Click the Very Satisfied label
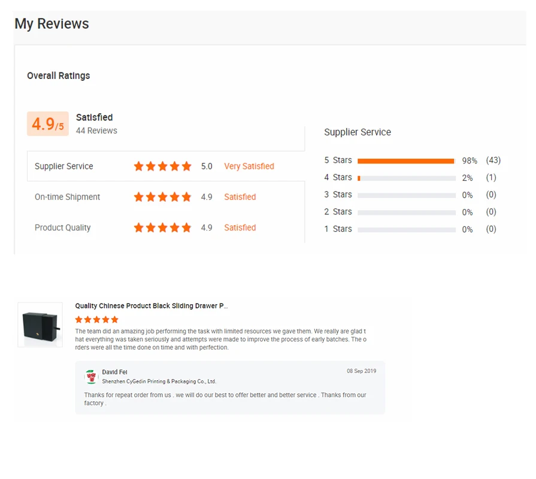This screenshot has height=479, width=536. [x=249, y=166]
